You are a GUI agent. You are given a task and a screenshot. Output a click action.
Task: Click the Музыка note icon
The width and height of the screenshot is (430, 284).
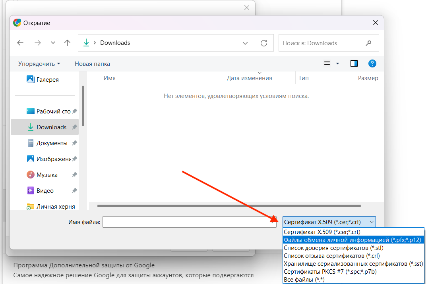pos(30,175)
